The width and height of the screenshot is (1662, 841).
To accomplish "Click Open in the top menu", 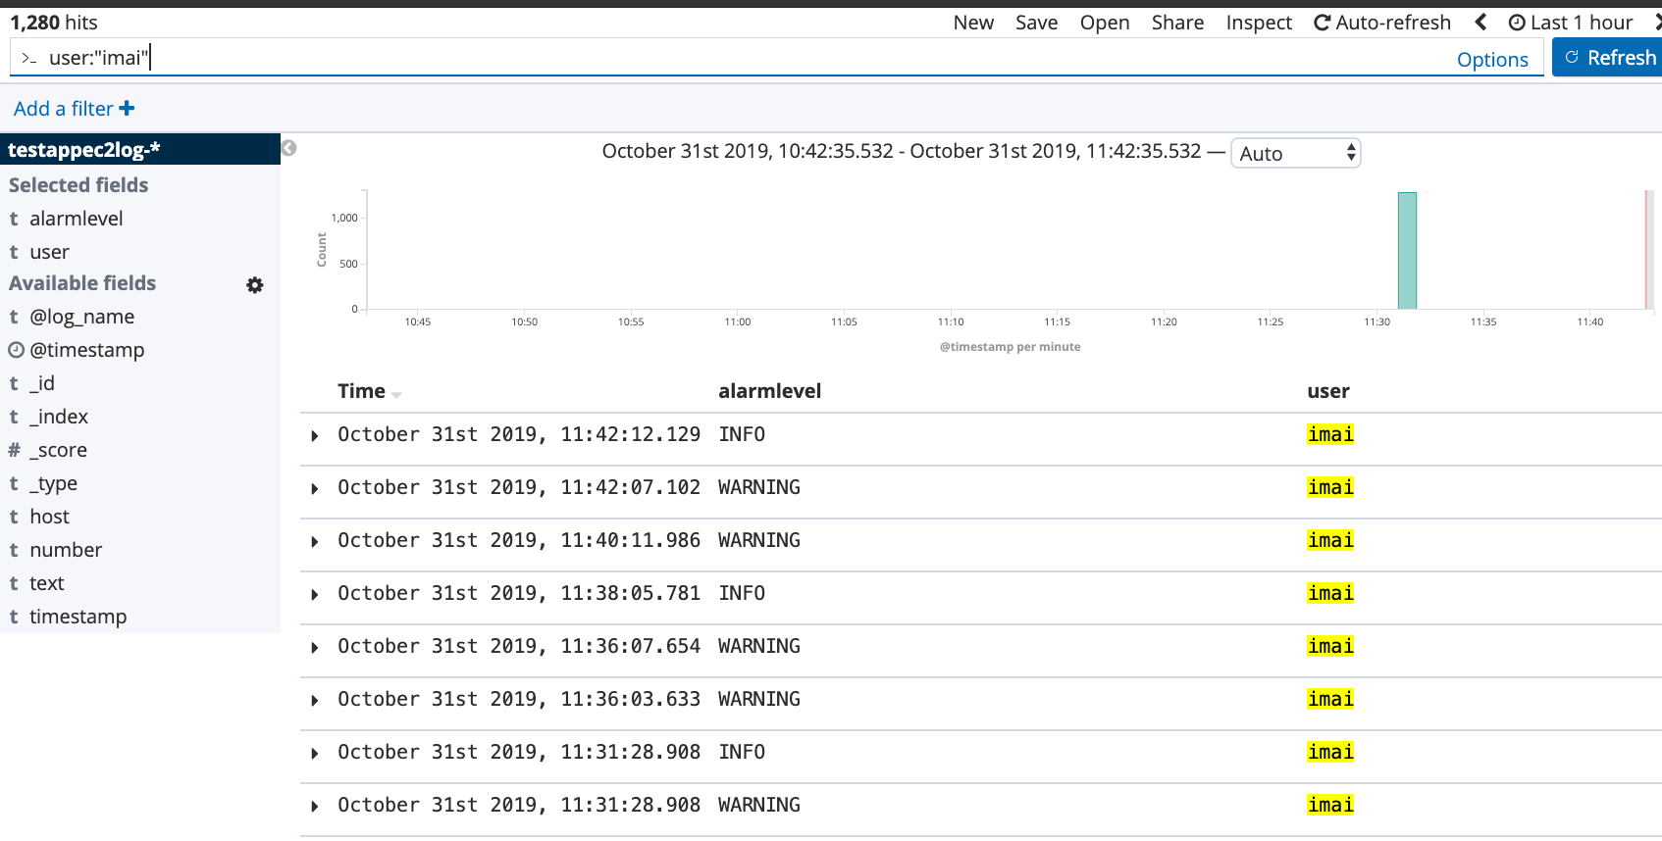I will (1105, 23).
